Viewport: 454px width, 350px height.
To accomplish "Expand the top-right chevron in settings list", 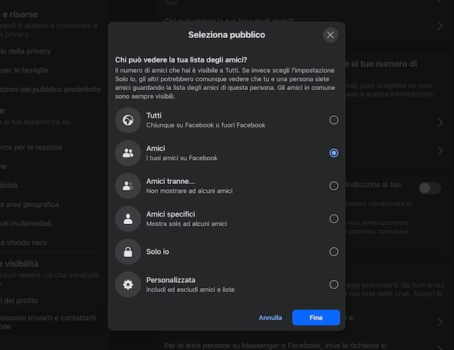I will 440,26.
